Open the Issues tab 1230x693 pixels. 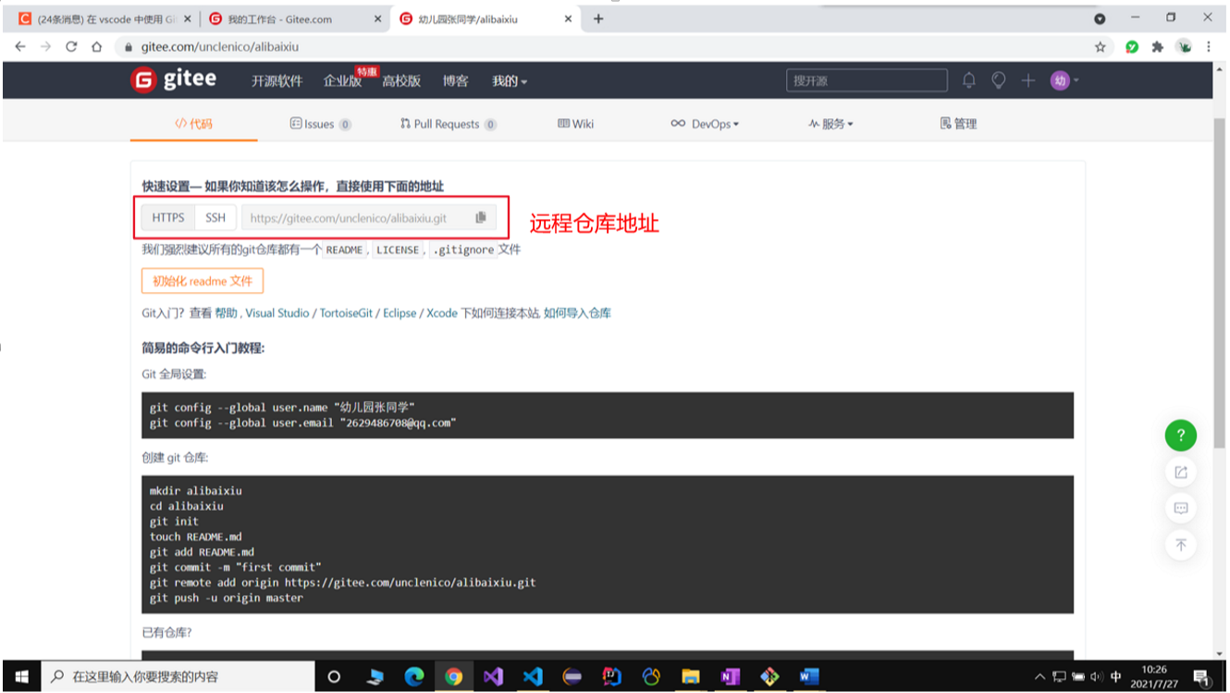pyautogui.click(x=320, y=124)
